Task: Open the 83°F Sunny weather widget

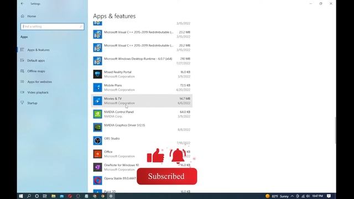Action: coord(277,196)
